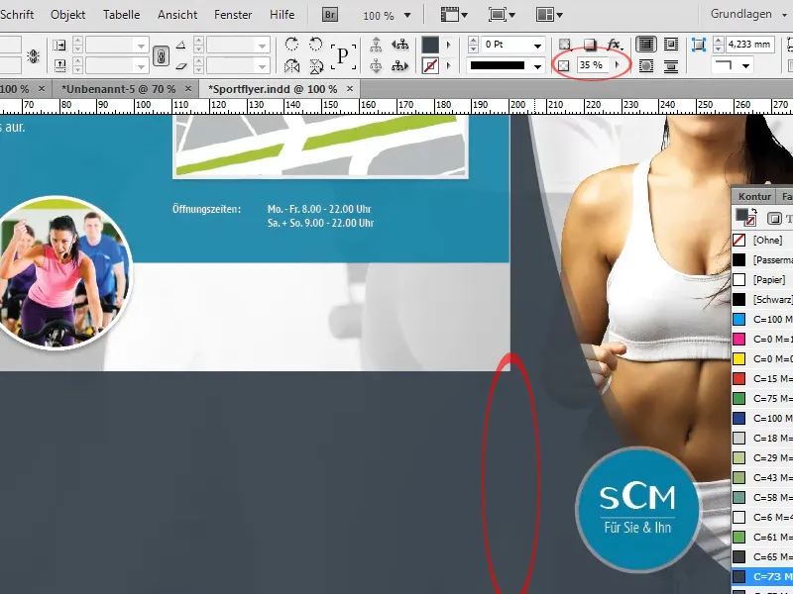793x594 pixels.
Task: Swap fill and stroke in Swatches panel
Action: [x=753, y=212]
